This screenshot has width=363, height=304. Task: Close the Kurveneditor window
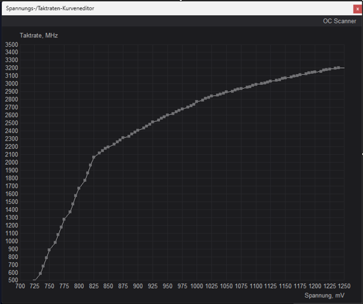click(357, 9)
